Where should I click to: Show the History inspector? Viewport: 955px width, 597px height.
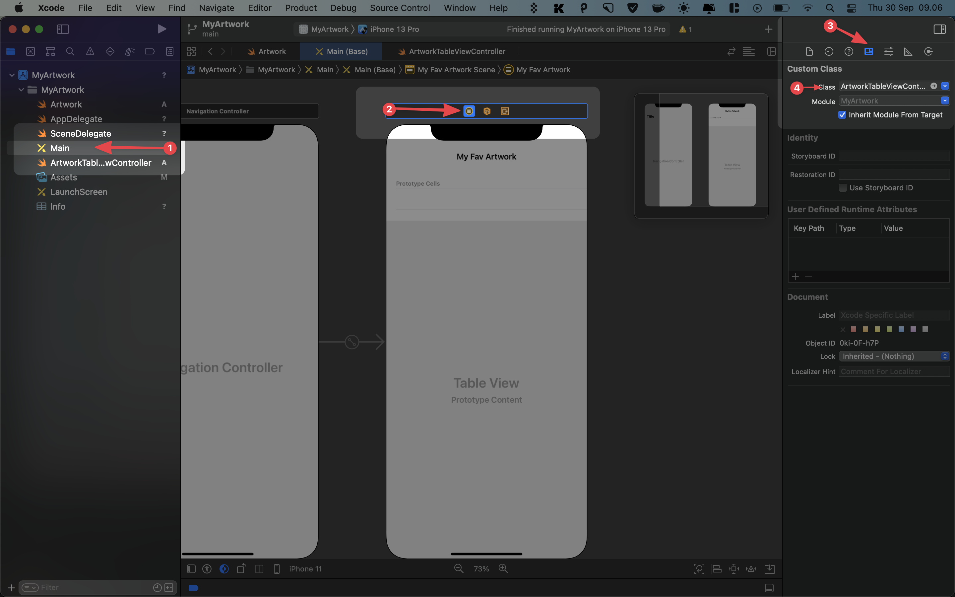(x=829, y=51)
